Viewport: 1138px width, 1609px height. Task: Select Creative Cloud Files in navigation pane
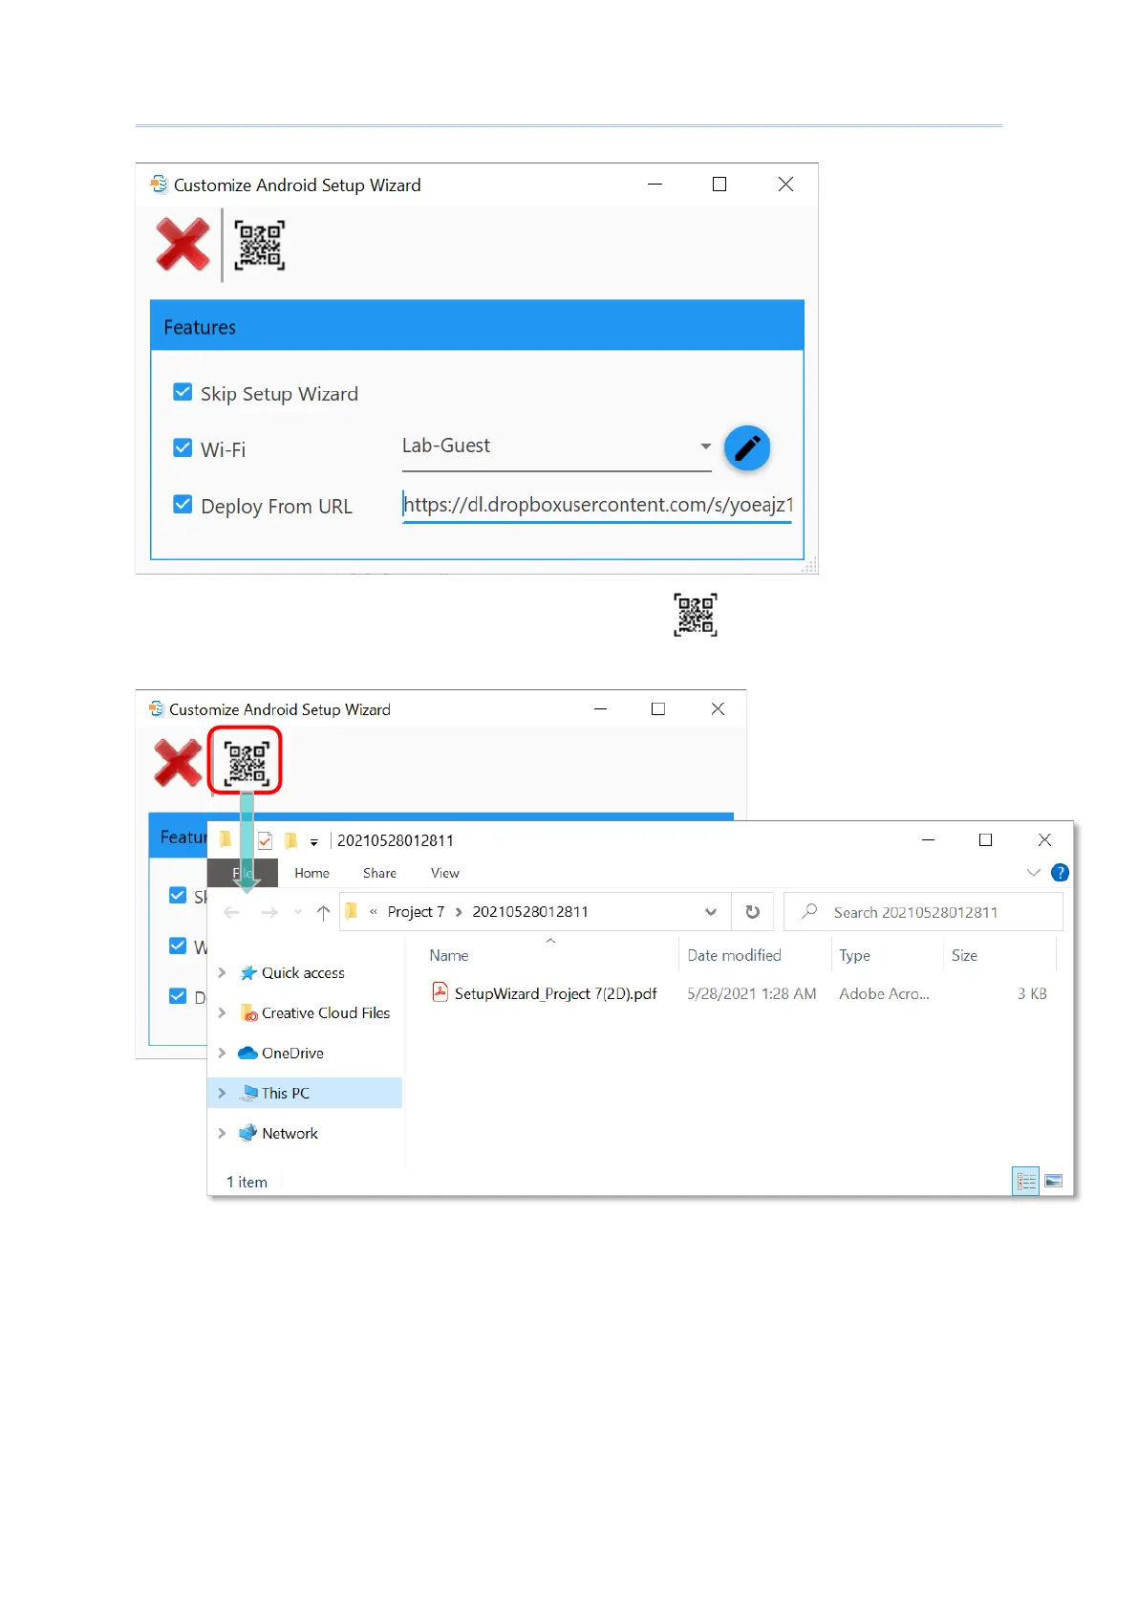(x=326, y=1012)
